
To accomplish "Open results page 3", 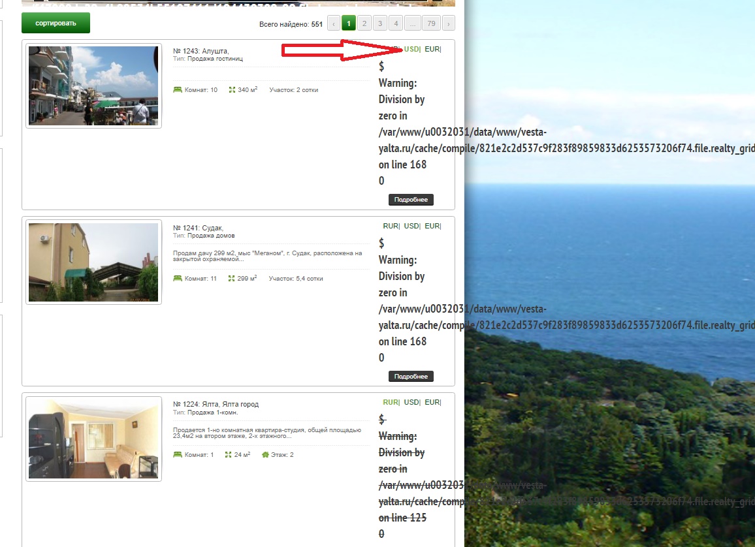I will (x=380, y=24).
